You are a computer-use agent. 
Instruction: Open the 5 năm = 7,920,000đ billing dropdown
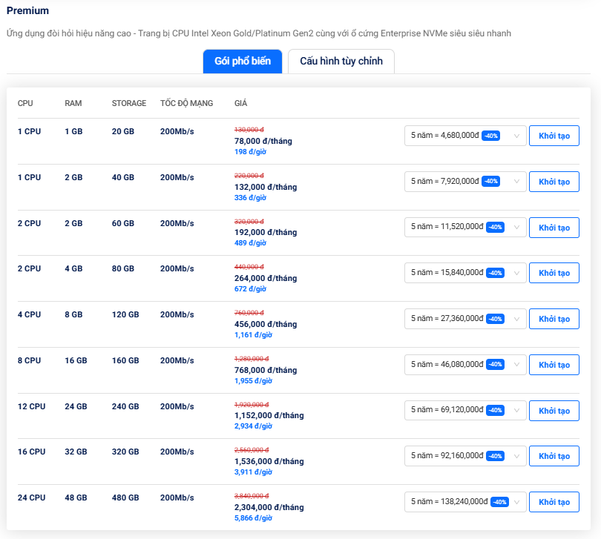465,182
